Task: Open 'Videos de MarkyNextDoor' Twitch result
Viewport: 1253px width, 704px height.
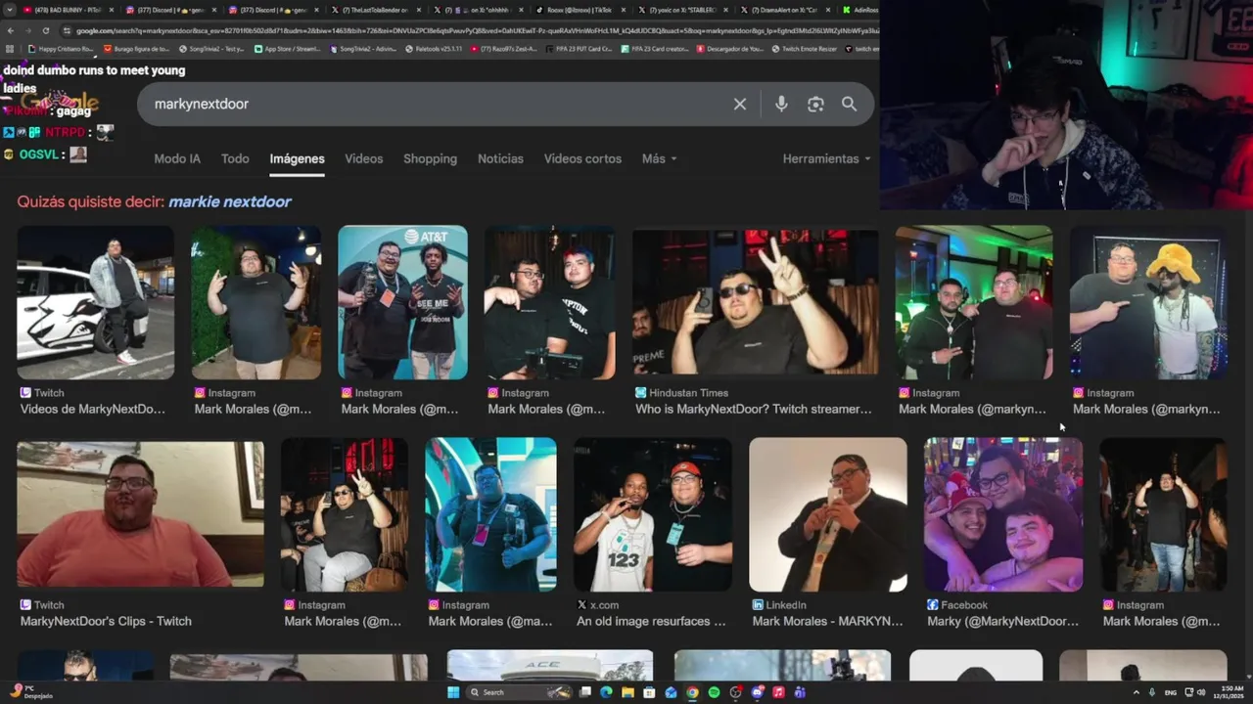Action: (x=93, y=409)
